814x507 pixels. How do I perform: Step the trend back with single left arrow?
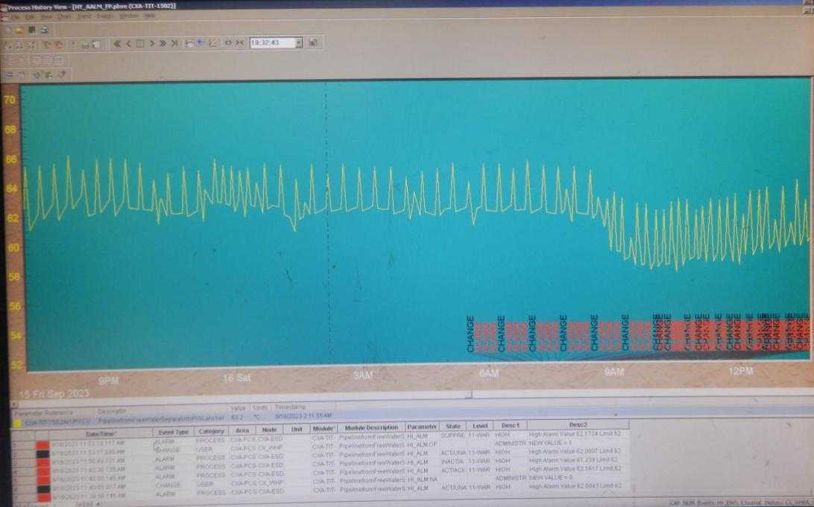(x=128, y=43)
